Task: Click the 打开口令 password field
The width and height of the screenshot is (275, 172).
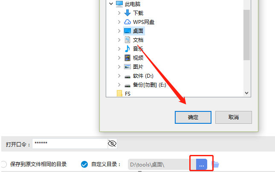Action: click(70, 143)
